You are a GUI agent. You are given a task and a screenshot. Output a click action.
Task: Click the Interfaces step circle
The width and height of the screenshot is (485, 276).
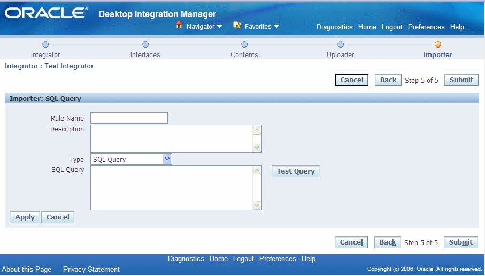(x=145, y=44)
